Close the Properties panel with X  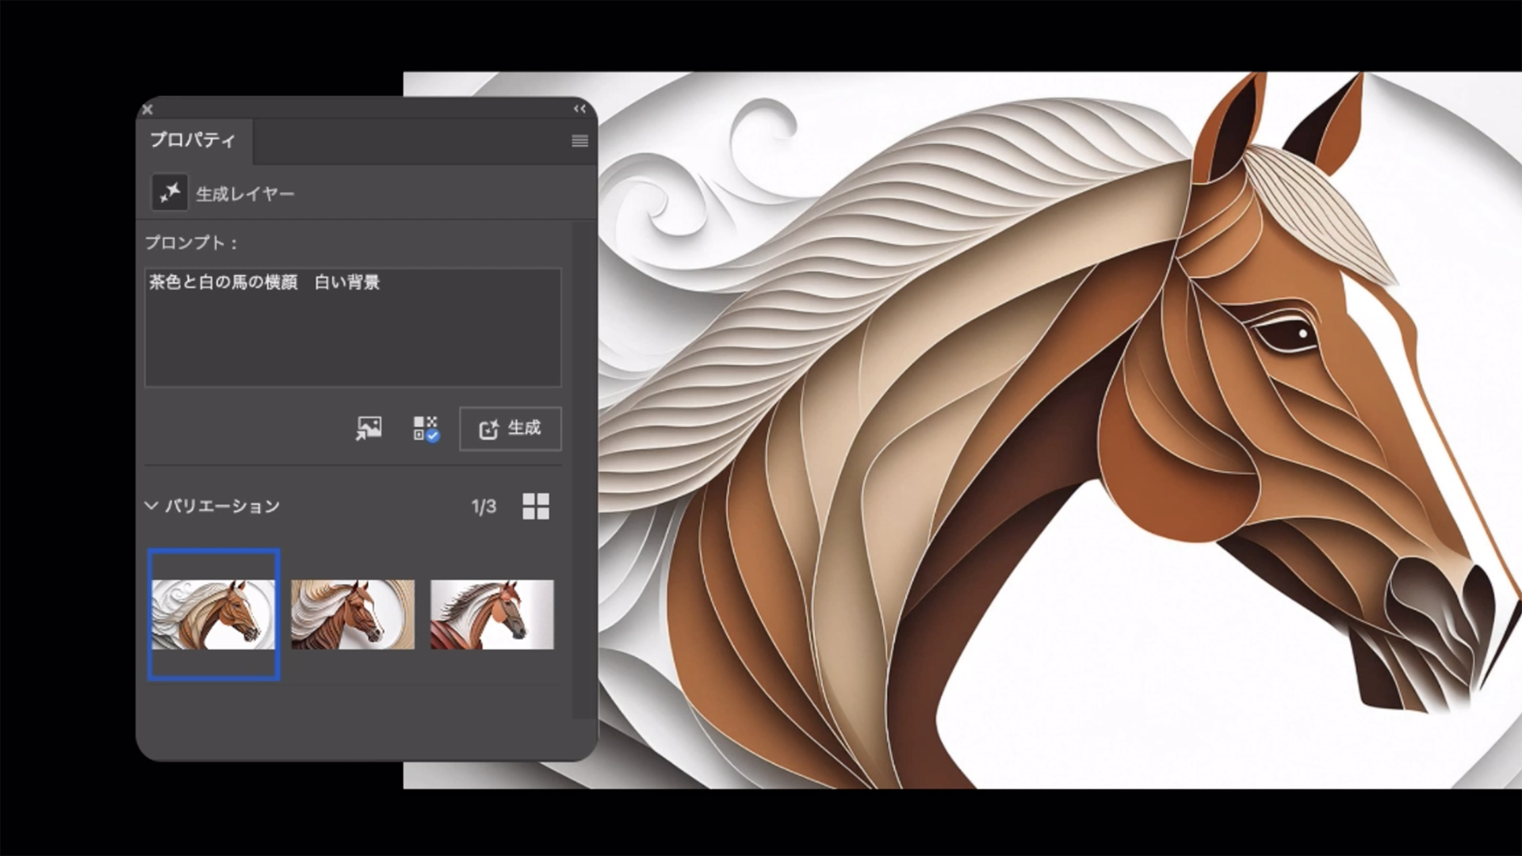pyautogui.click(x=147, y=109)
